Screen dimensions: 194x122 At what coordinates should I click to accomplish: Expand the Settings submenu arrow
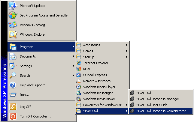click(74, 66)
